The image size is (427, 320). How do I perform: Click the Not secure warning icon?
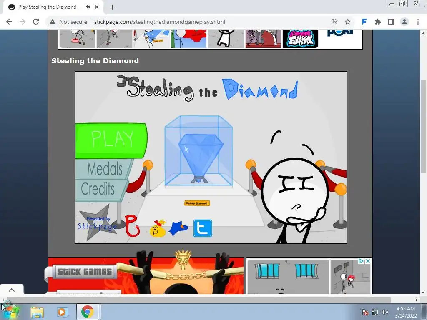tap(53, 22)
